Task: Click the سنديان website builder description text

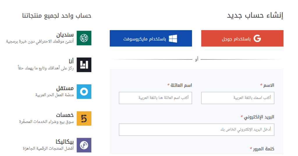Action: [40, 41]
